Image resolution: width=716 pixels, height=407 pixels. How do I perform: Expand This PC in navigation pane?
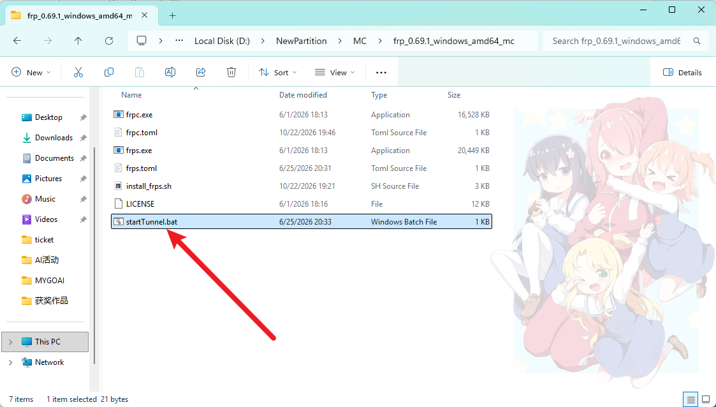[10, 342]
